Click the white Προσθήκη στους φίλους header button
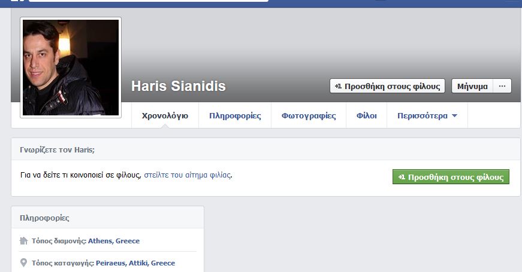The width and height of the screenshot is (522, 272). (x=388, y=86)
